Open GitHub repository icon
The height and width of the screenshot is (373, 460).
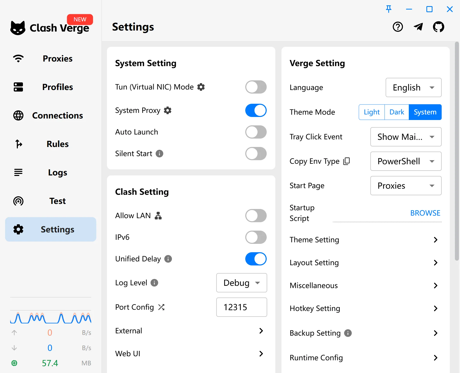pos(439,27)
